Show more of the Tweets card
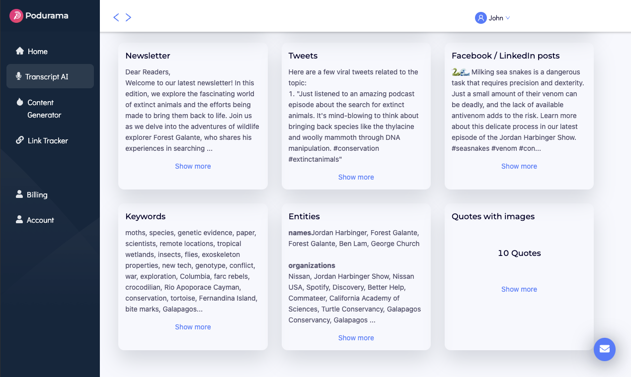 (x=356, y=177)
